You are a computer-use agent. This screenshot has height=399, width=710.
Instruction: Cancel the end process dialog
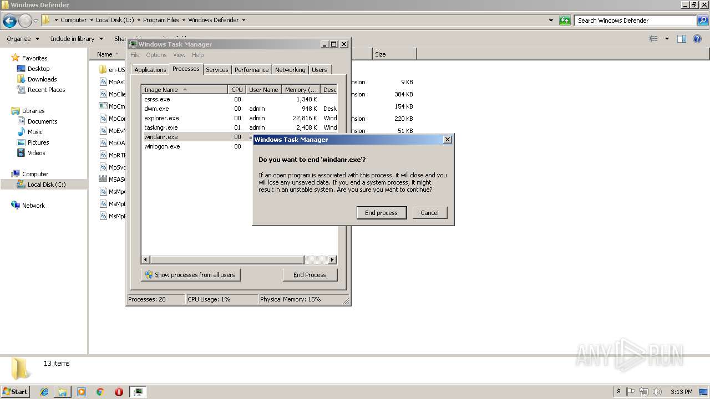(x=429, y=213)
